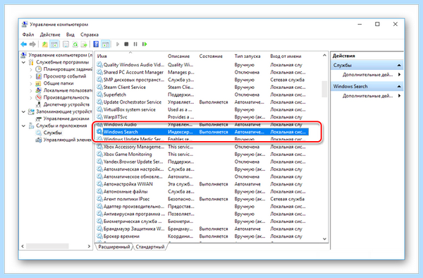Click the green Refresh toolbar icon

tap(75, 44)
